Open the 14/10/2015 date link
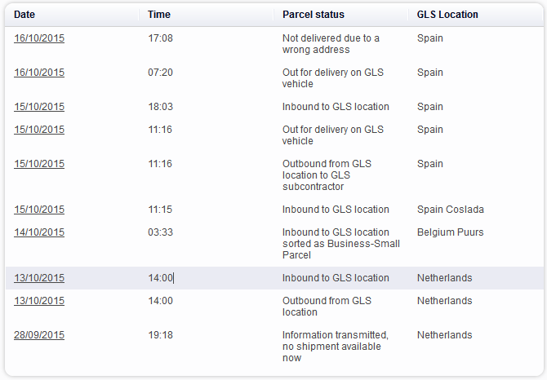The height and width of the screenshot is (380, 547). coord(39,232)
